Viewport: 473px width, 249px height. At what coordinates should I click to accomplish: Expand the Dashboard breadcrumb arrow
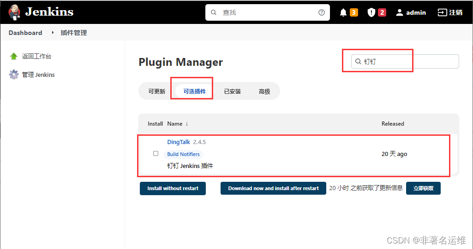click(53, 33)
